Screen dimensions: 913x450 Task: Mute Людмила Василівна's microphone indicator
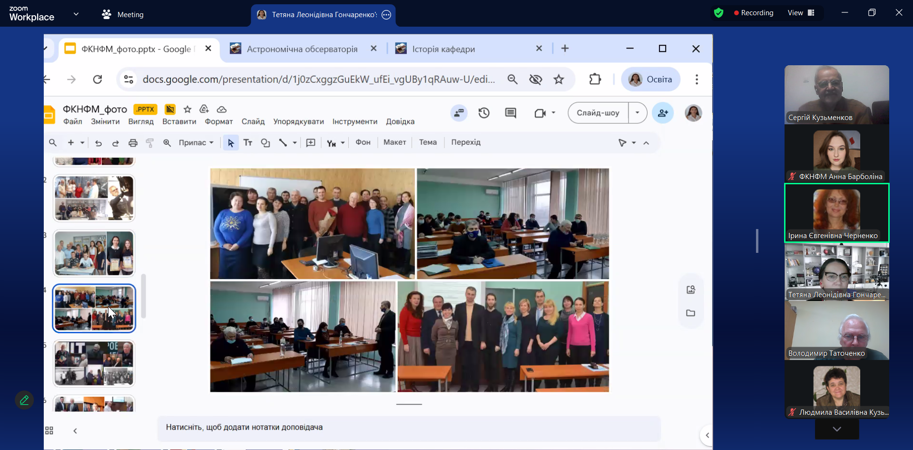click(792, 412)
